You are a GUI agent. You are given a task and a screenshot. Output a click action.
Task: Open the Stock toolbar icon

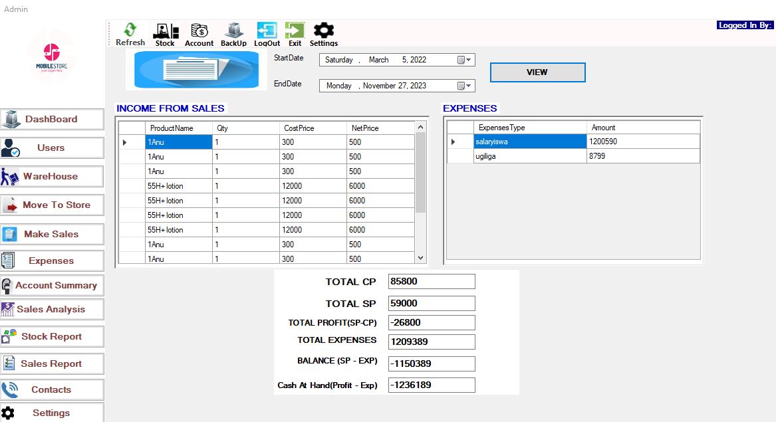point(165,35)
